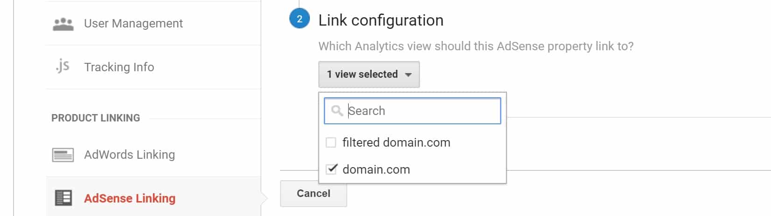Click the domain.com option text
The height and width of the screenshot is (216, 771).
pyautogui.click(x=376, y=169)
